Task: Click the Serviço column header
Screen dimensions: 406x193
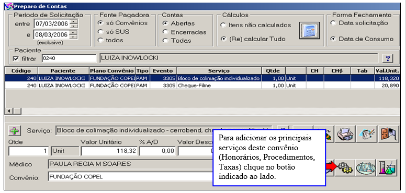Action: pos(219,71)
